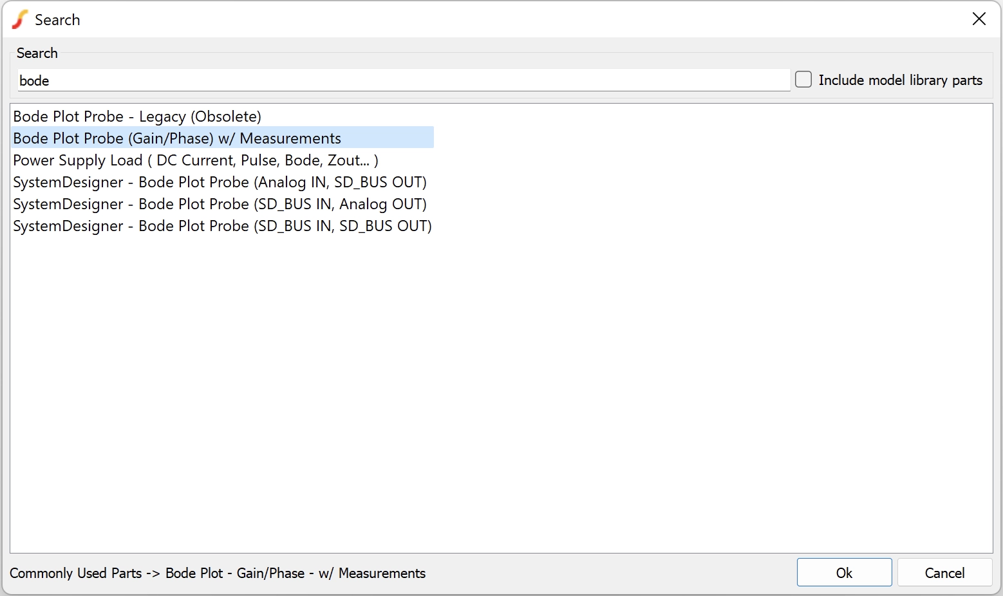The height and width of the screenshot is (596, 1003).
Task: Click the search field containing 'bode'
Action: (x=404, y=80)
